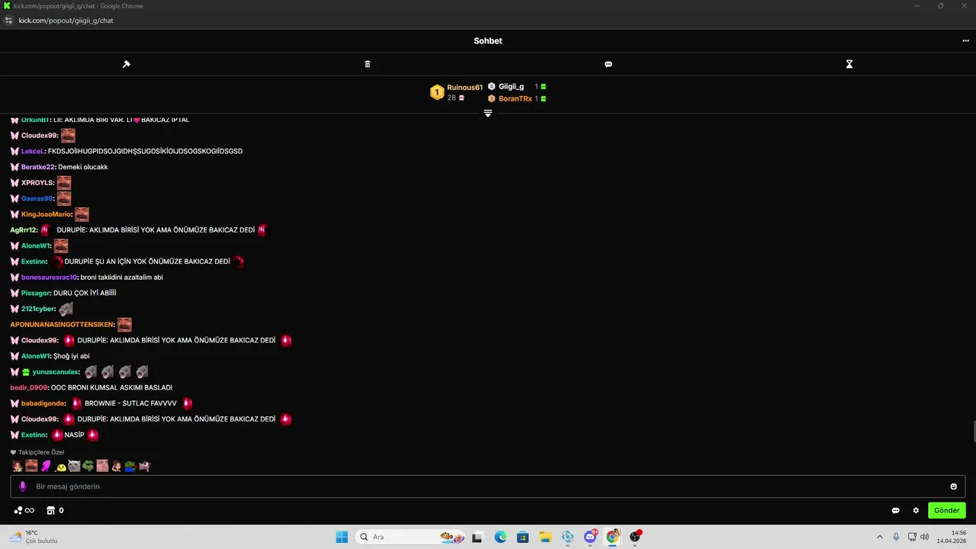Open Task View from taskbar
This screenshot has width=976, height=549.
click(x=477, y=537)
